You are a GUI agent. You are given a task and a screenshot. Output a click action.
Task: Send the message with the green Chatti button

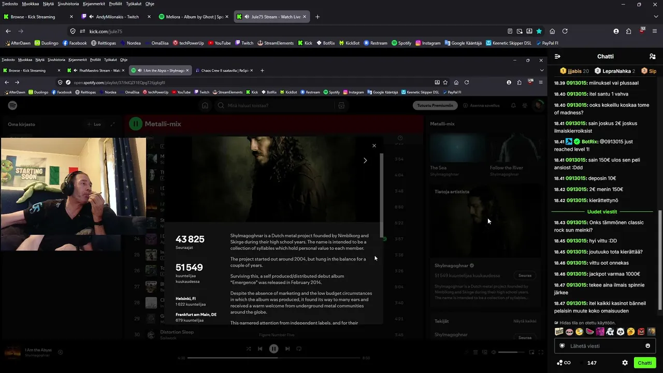click(x=645, y=363)
